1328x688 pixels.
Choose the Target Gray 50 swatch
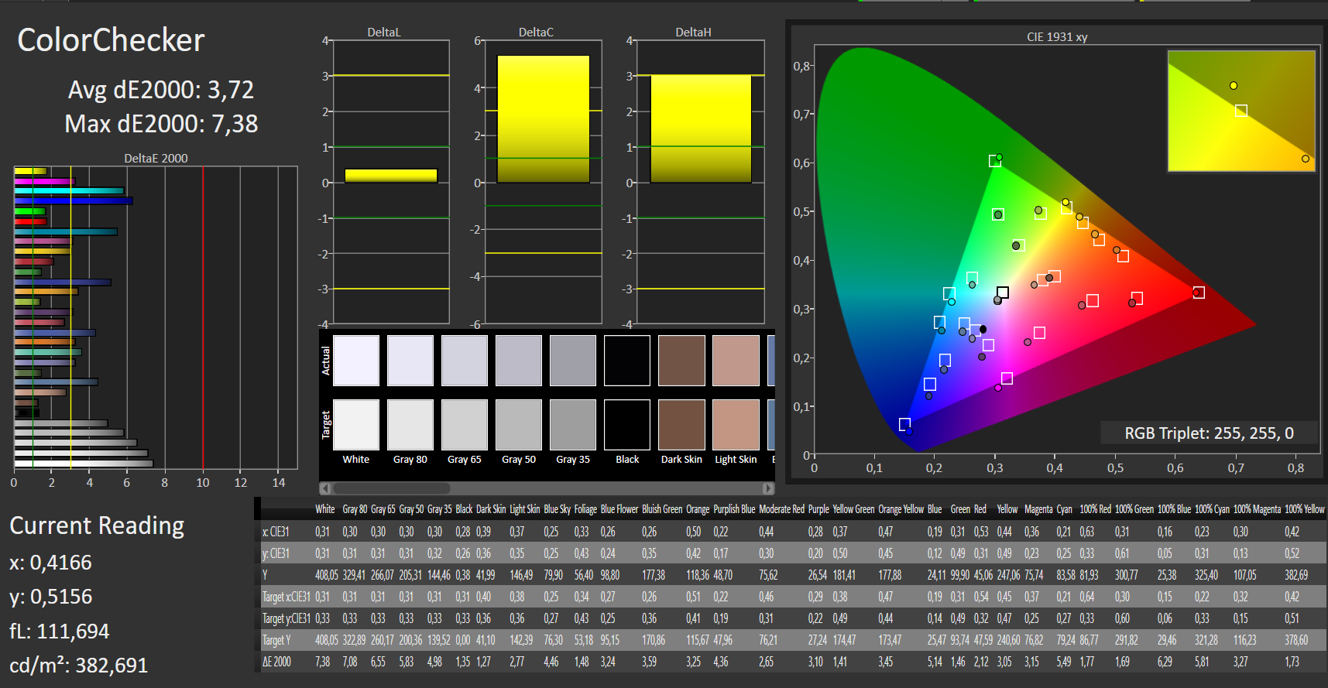519,425
